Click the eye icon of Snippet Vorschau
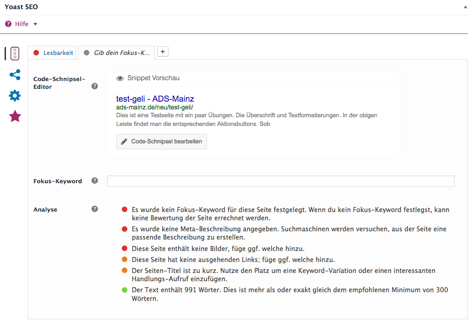The image size is (468, 322). (120, 78)
